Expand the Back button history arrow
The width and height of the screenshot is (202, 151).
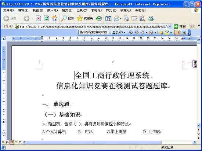pos(19,18)
